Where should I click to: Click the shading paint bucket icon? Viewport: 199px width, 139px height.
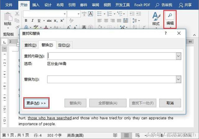[100, 27]
